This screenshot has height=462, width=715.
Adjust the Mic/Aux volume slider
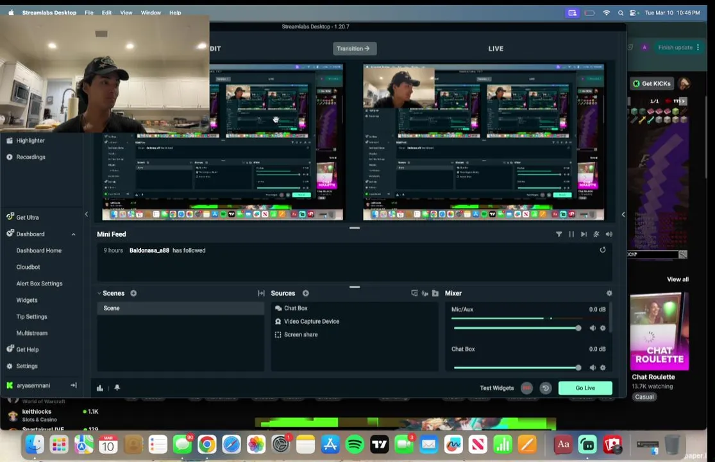[517, 329]
